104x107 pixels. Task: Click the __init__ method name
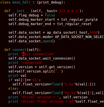(x=21, y=11)
